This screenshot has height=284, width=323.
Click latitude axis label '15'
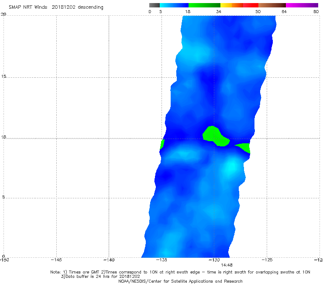(3, 76)
